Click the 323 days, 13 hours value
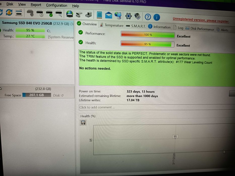235x176 pixels. pos(141,92)
